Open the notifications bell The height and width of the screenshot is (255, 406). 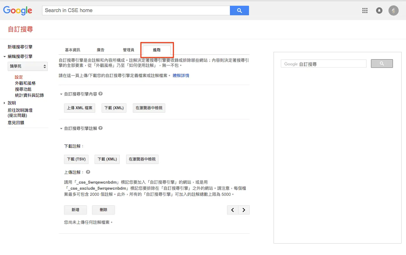point(379,11)
